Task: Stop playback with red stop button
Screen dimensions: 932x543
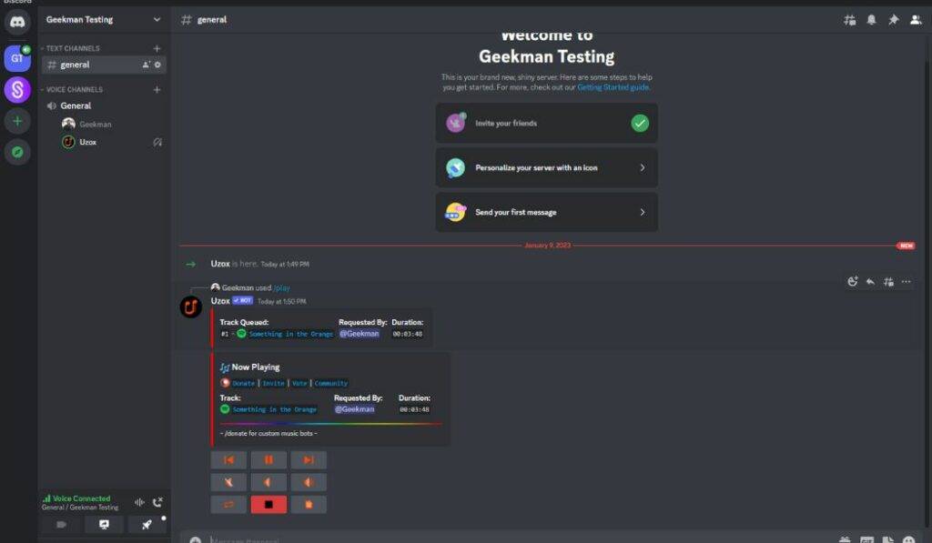Action: 268,505
